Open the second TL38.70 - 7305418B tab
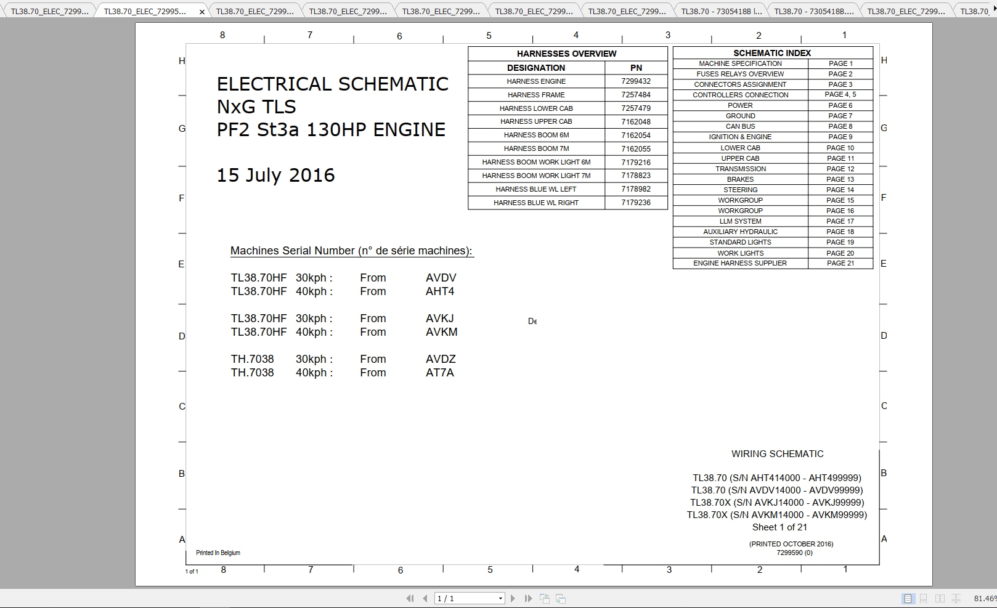 tap(812, 10)
